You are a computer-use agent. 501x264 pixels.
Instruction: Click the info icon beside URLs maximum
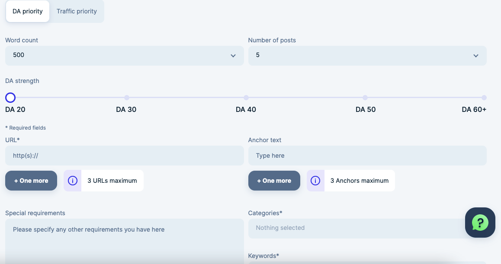(x=73, y=181)
